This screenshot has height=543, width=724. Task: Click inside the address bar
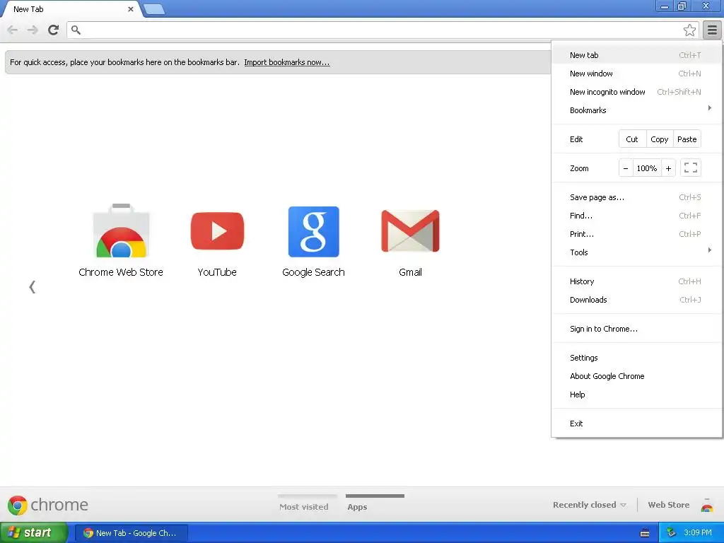pos(381,30)
